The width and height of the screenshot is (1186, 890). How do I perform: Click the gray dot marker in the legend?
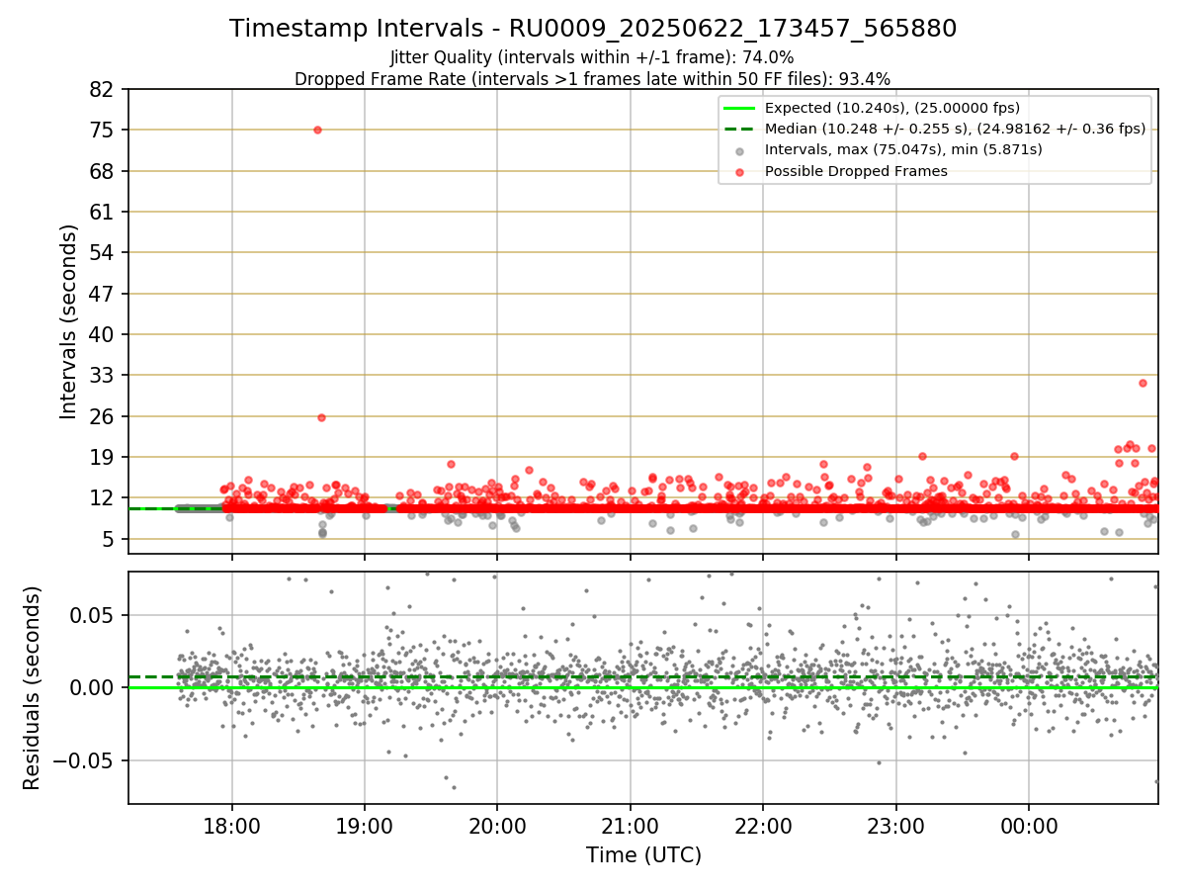(x=740, y=150)
